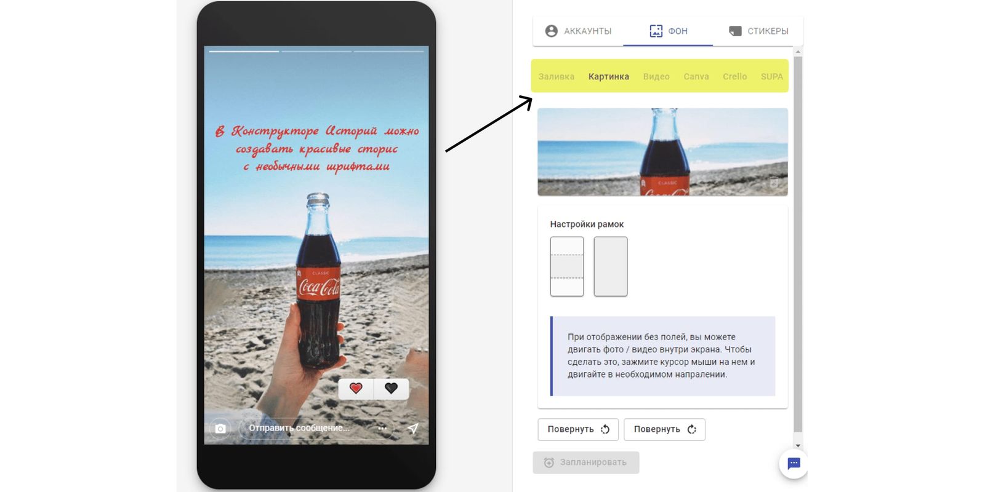Screen dimensions: 985x492
Task: Click the Настройки рамок heading
Action: [x=587, y=224]
